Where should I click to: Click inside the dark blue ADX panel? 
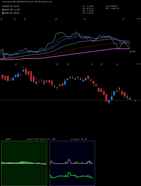point(72,163)
